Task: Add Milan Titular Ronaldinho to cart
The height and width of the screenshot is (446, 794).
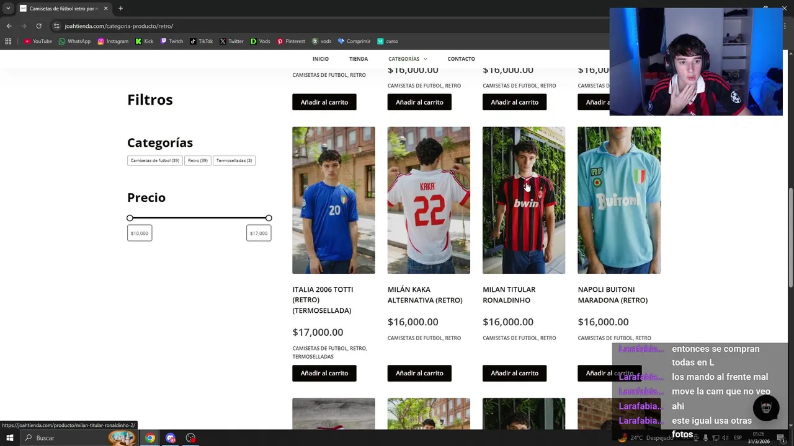Action: [x=514, y=373]
